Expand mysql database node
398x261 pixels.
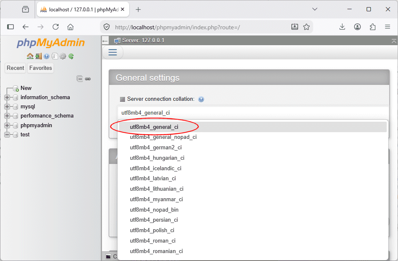(7, 107)
